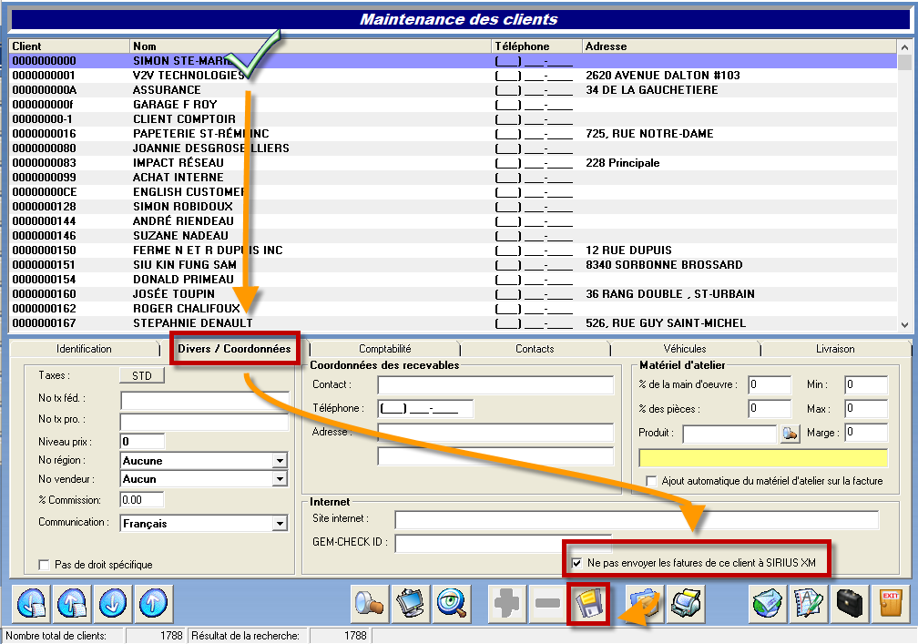The height and width of the screenshot is (644, 918).
Task: Click the Adresse column header
Action: point(739,46)
